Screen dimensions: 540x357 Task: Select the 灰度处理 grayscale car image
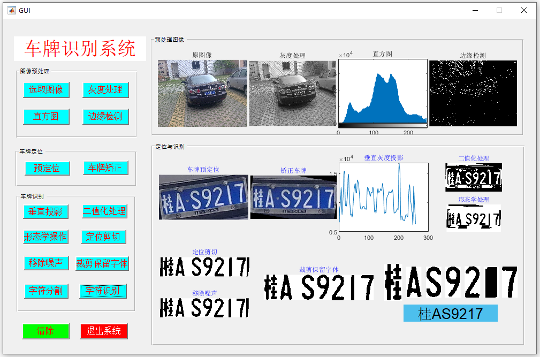coord(292,93)
